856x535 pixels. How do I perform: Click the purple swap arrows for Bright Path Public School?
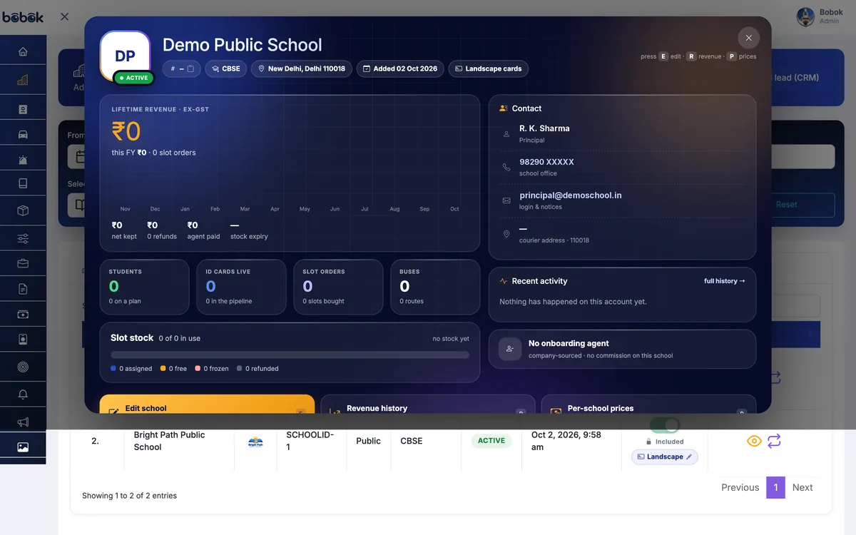(x=774, y=441)
